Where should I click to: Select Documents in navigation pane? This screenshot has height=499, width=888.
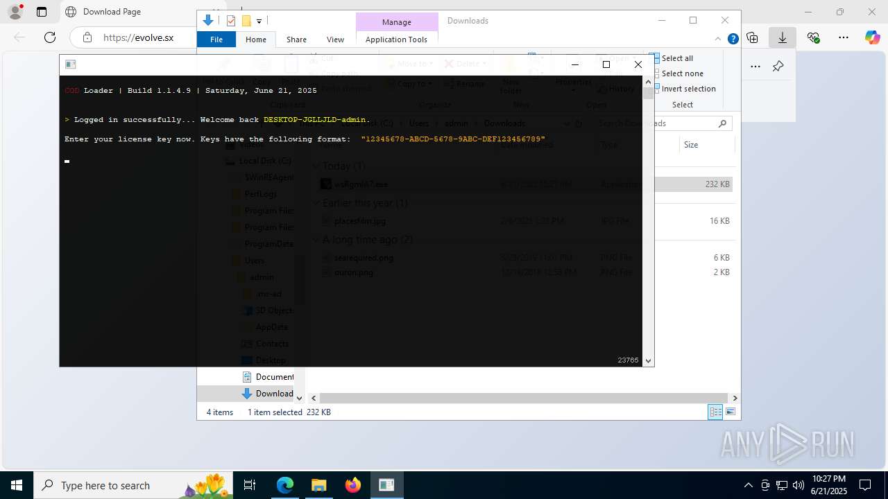click(x=268, y=377)
